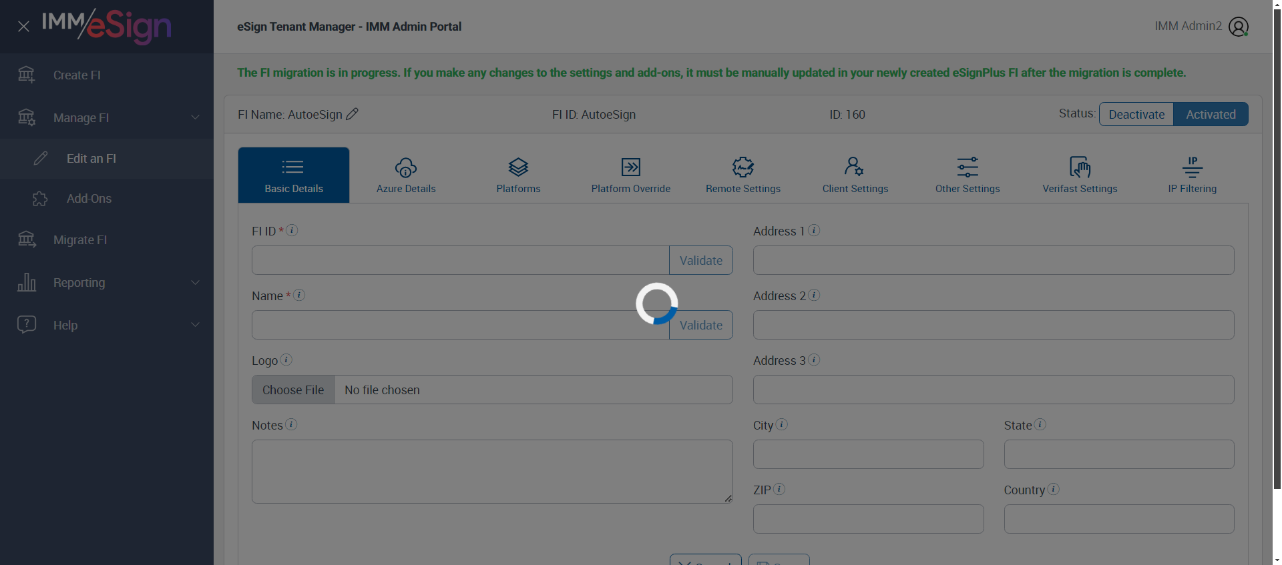Click the ZIP input field
The height and width of the screenshot is (565, 1282).
tap(869, 519)
